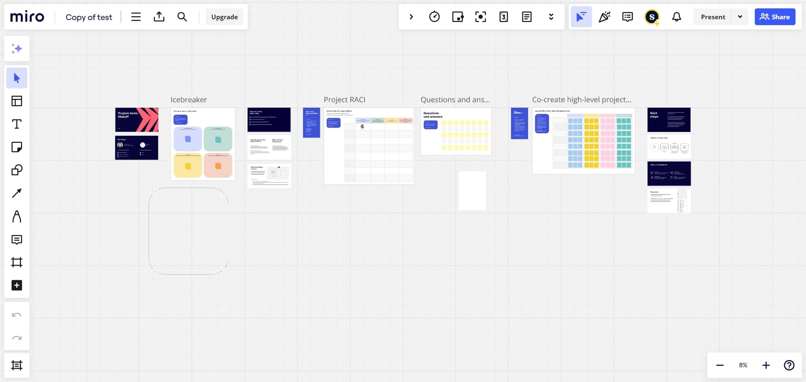
Task: Choose the Shapes tool
Action: (17, 170)
